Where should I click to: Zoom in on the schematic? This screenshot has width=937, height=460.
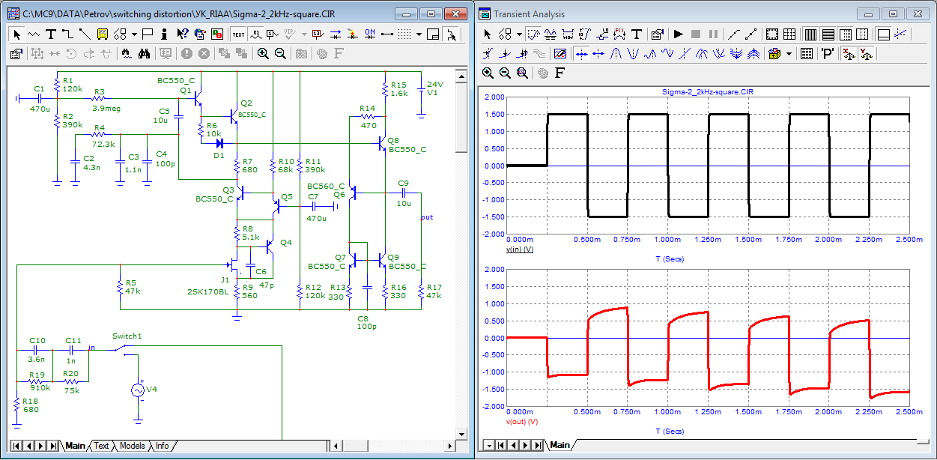263,53
